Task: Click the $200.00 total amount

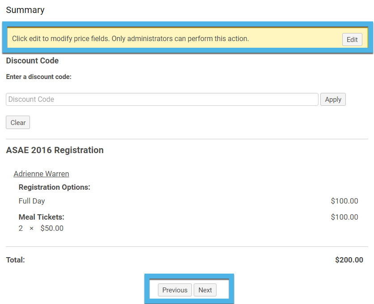Action: [349, 260]
